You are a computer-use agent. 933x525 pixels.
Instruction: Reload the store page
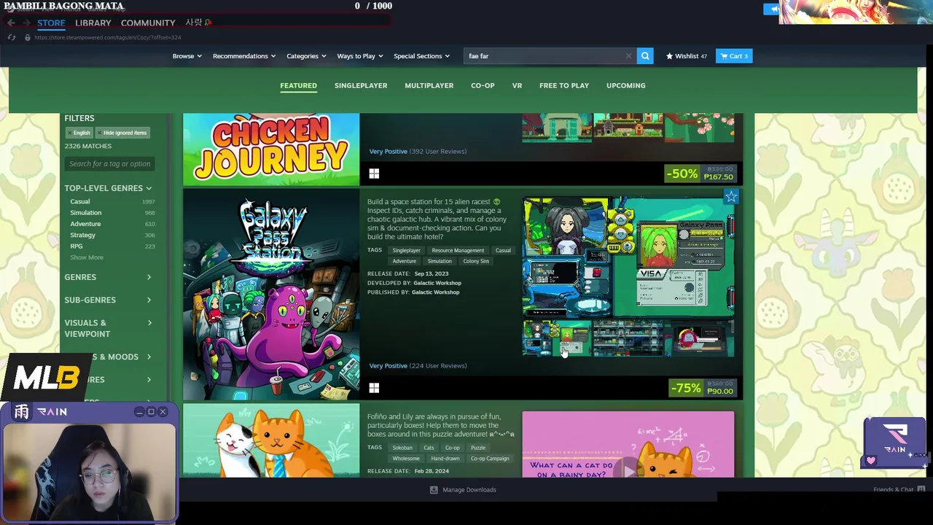point(12,37)
